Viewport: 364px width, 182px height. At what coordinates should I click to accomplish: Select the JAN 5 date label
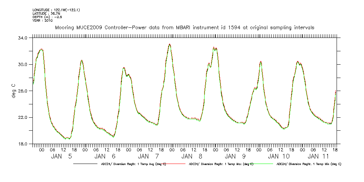[x=61, y=156]
